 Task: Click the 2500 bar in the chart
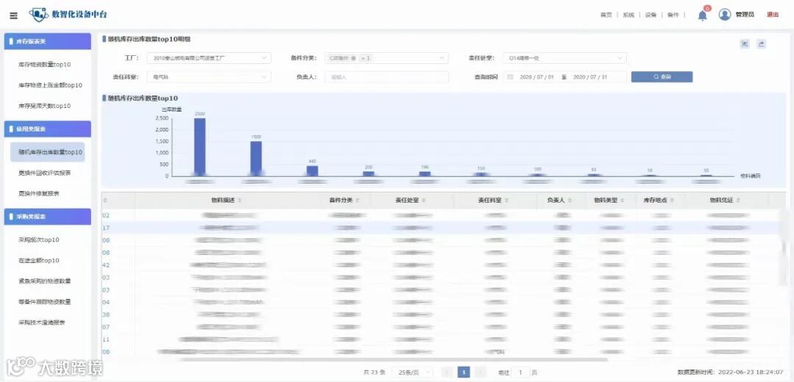pyautogui.click(x=200, y=147)
